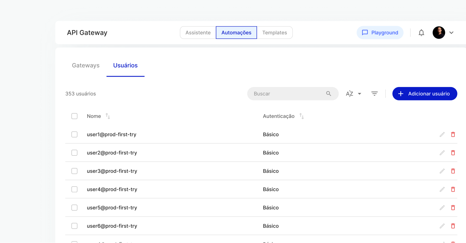This screenshot has height=243, width=466.
Task: Open the Playground button
Action: pyautogui.click(x=380, y=33)
